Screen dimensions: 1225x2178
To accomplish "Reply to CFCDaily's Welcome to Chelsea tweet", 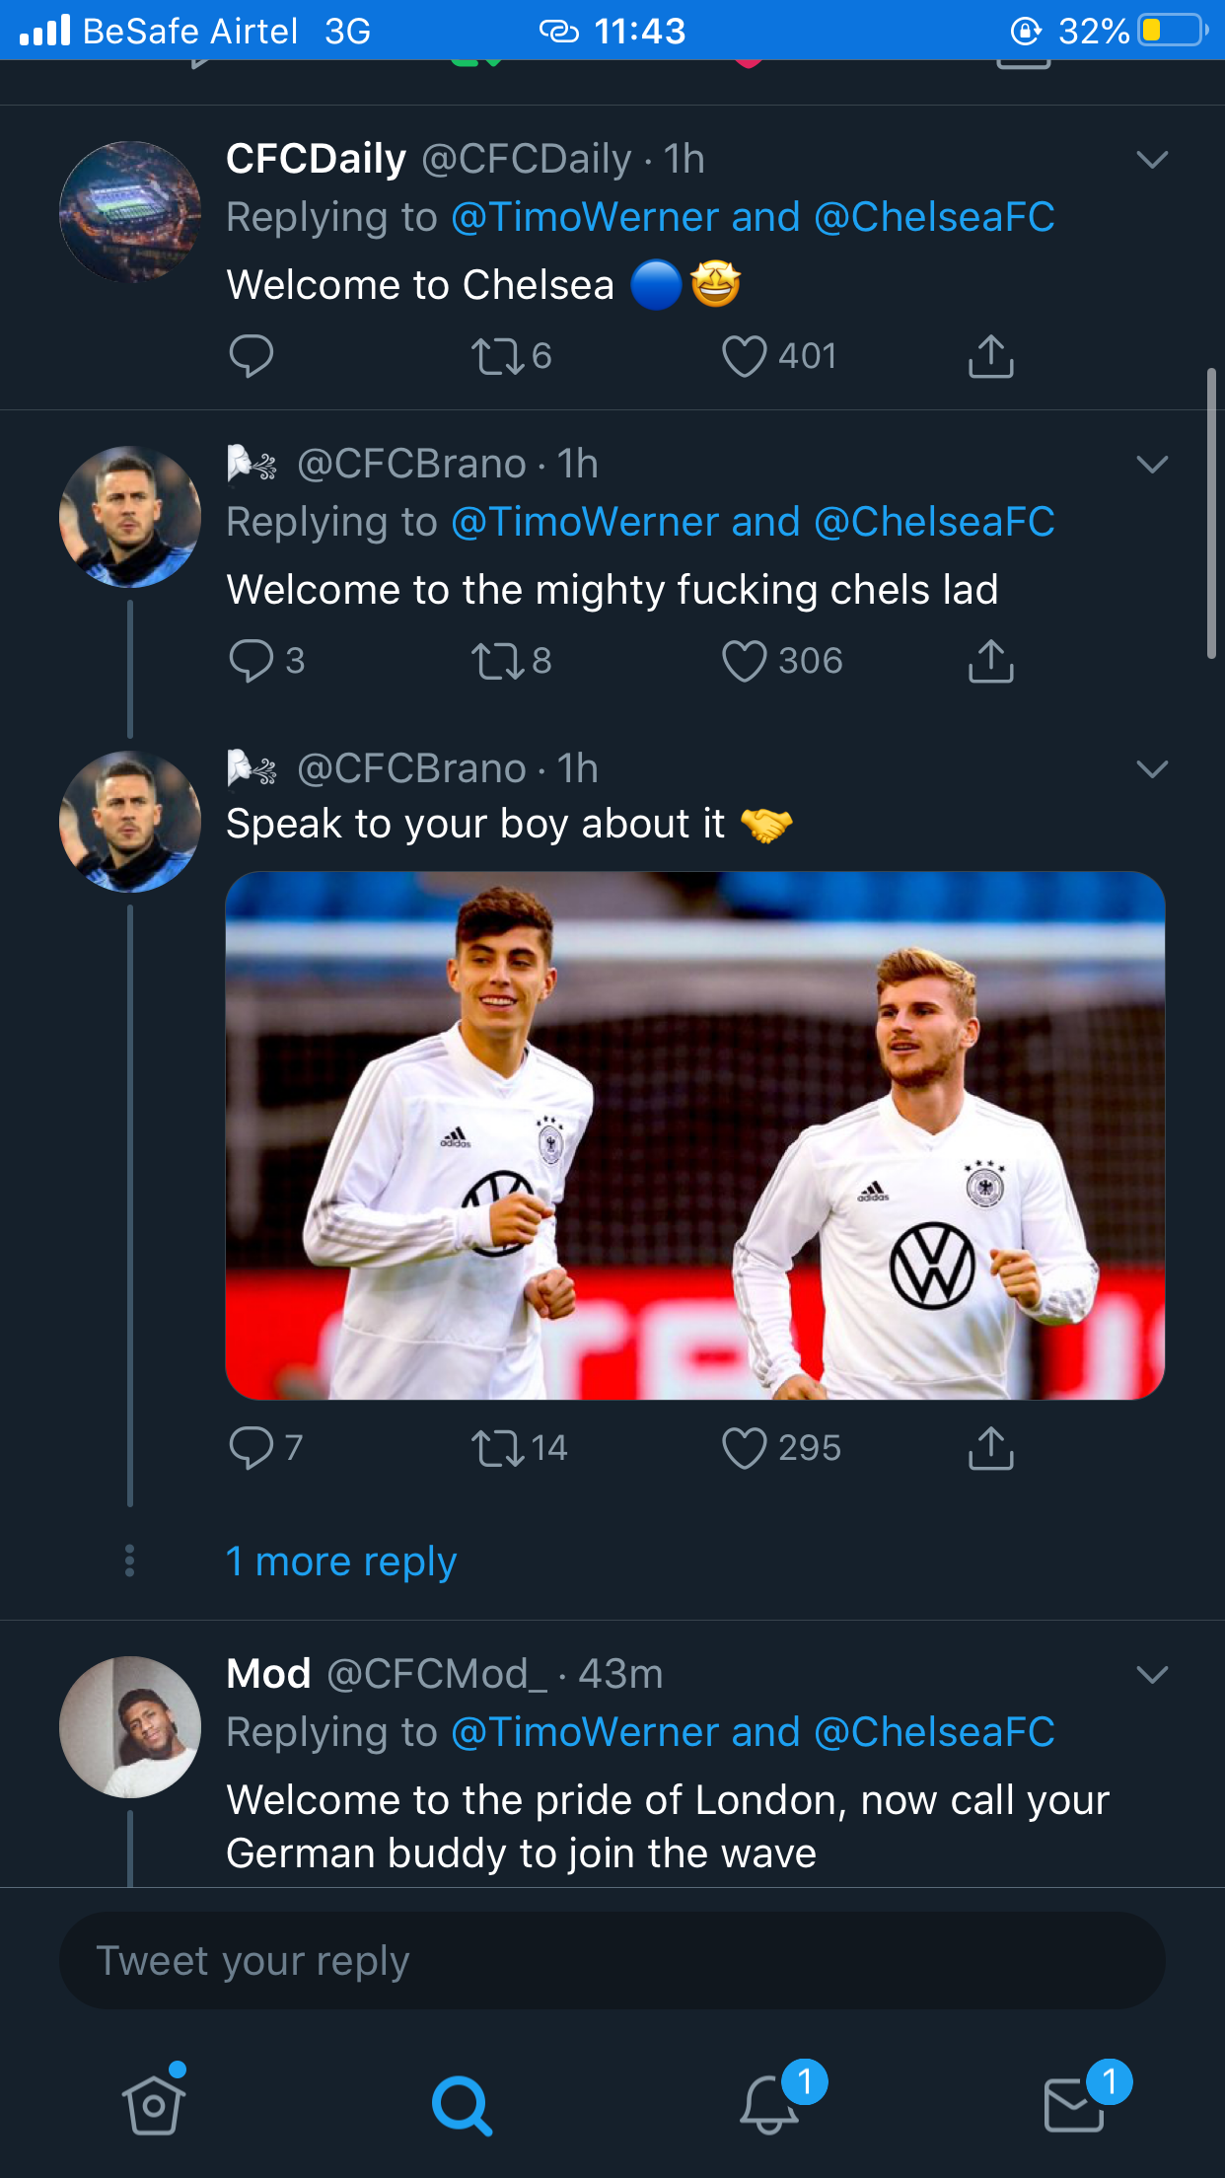I will click(x=251, y=356).
